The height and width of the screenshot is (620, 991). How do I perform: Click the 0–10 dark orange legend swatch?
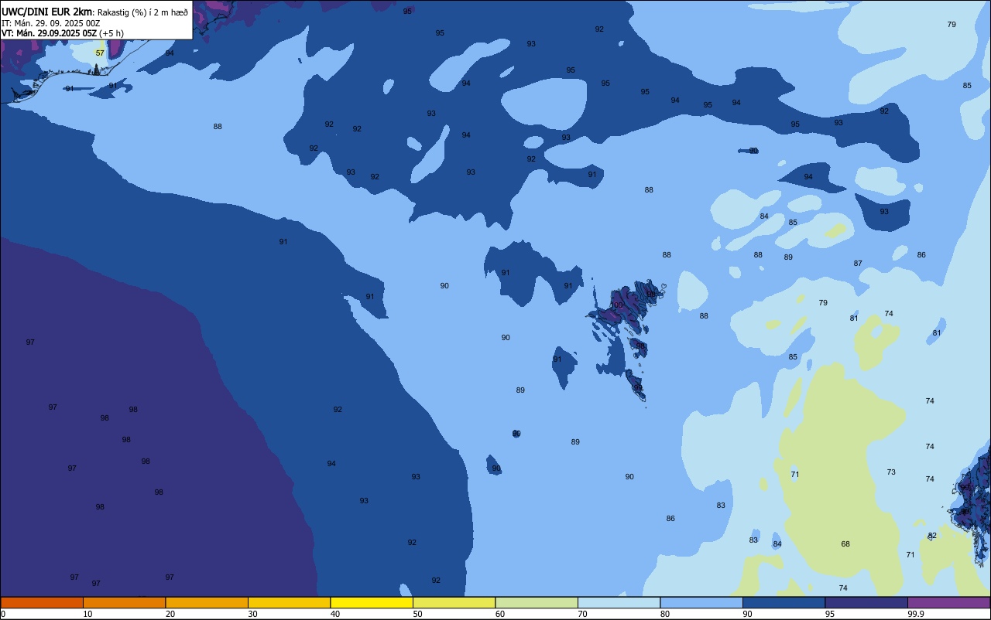coord(42,602)
